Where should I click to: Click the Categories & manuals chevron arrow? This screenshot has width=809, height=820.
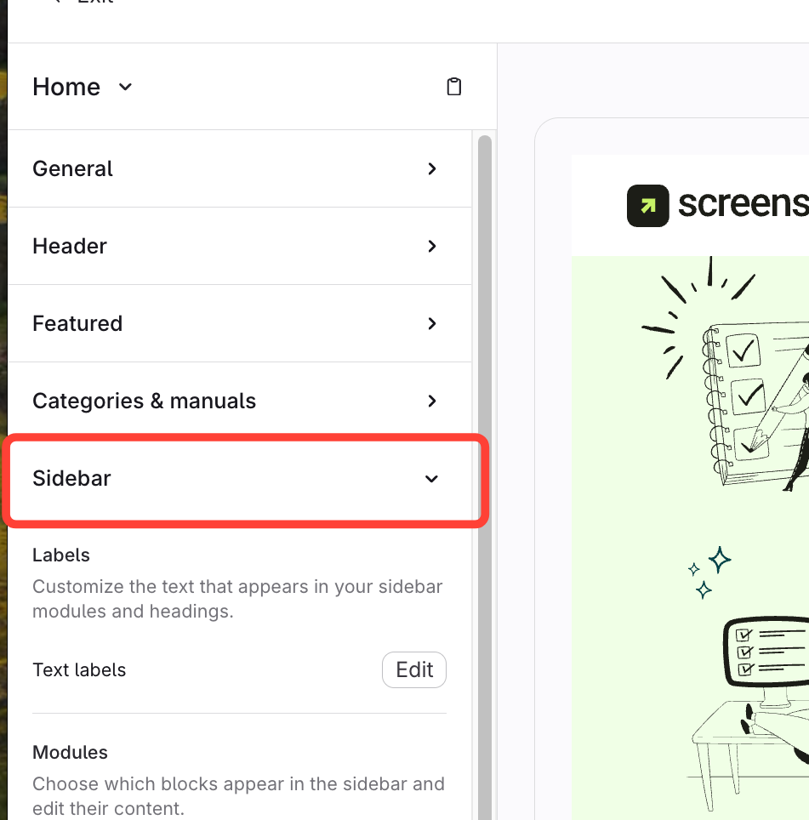(432, 401)
